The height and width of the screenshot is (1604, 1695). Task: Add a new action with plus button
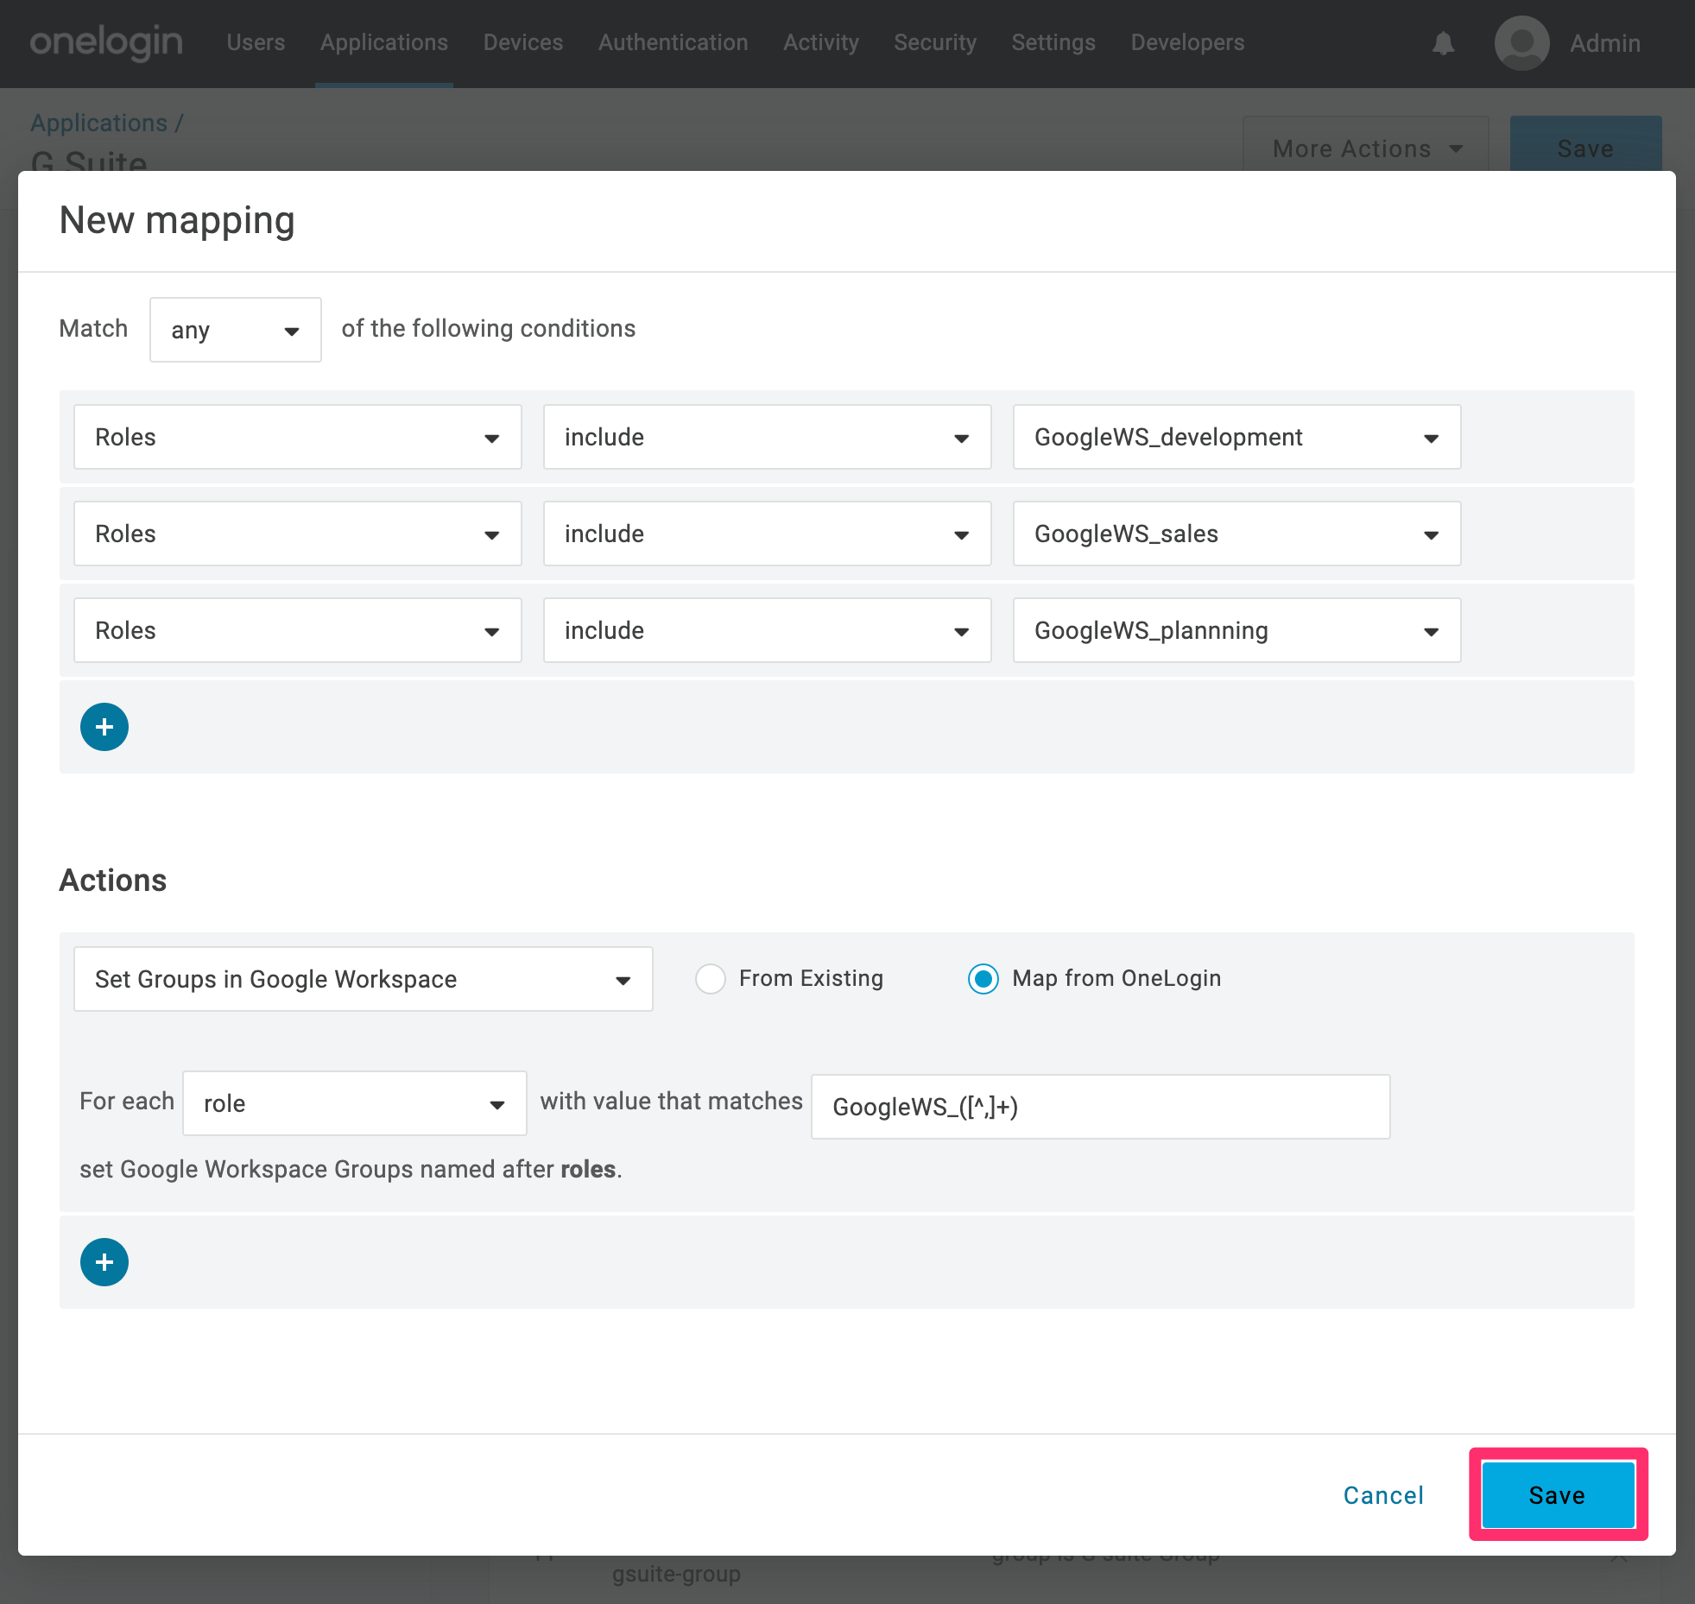(104, 1262)
